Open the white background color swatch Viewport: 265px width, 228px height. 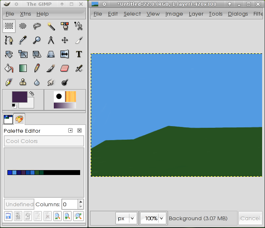(30, 105)
